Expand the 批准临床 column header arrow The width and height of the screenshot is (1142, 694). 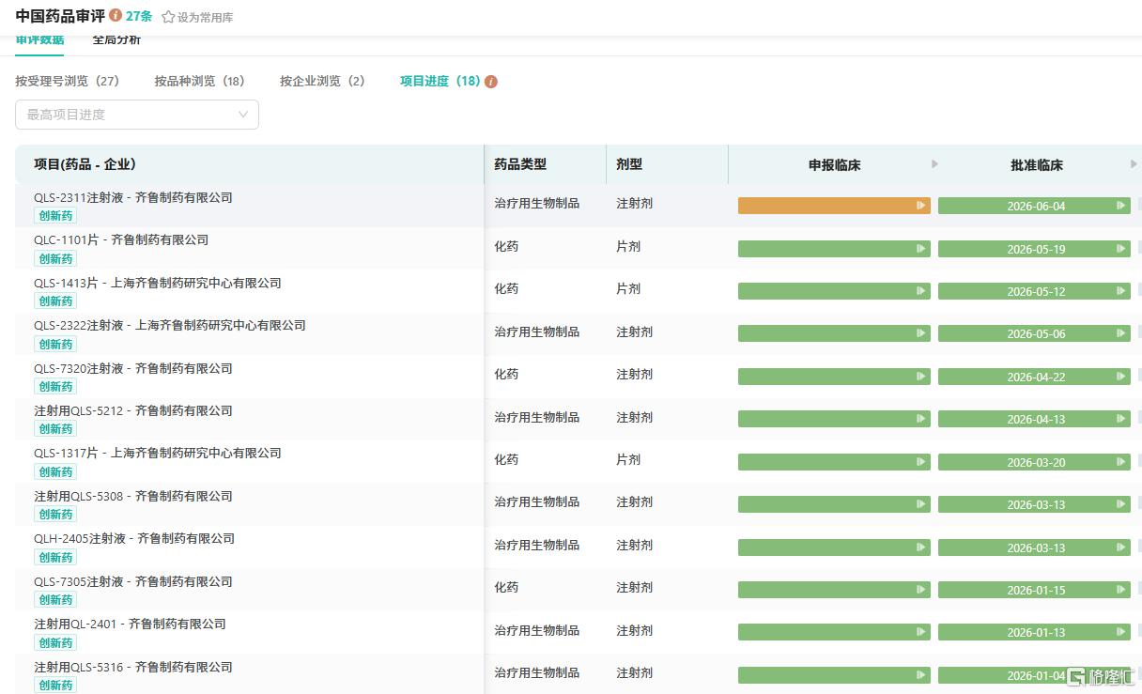[1134, 164]
